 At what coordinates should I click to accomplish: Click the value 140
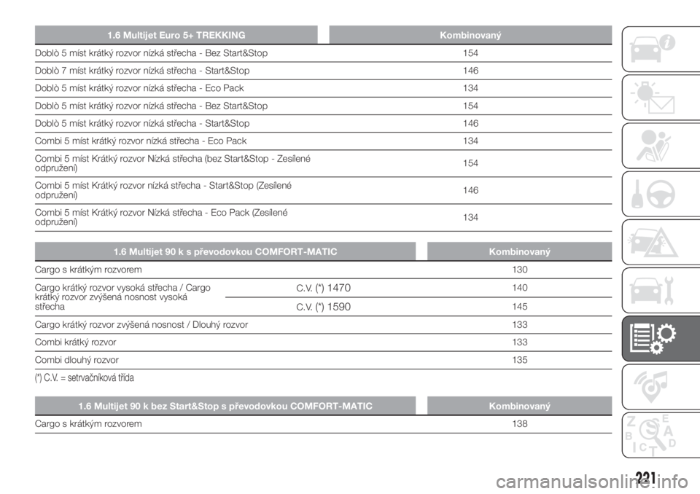[520, 288]
